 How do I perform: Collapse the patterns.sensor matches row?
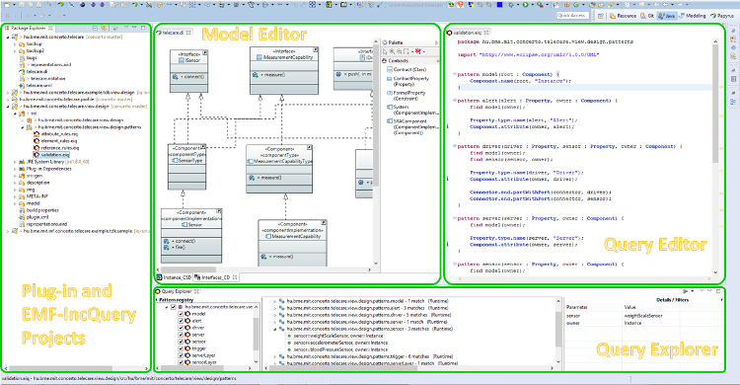(275, 329)
